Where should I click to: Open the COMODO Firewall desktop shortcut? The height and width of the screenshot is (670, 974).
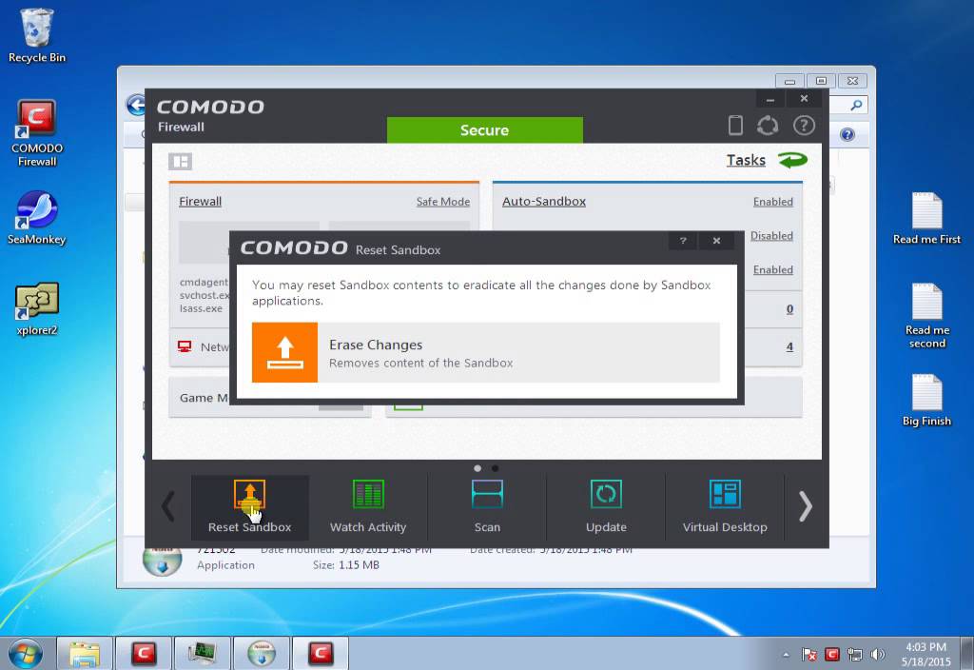point(37,133)
